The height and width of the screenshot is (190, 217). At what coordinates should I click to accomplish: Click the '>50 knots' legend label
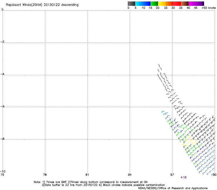pyautogui.click(x=208, y=8)
